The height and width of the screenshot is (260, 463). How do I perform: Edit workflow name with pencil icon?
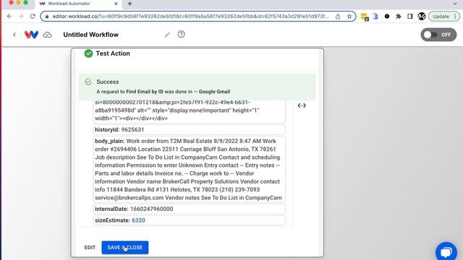pyautogui.click(x=167, y=35)
